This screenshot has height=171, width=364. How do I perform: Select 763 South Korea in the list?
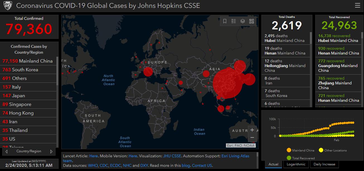point(28,70)
